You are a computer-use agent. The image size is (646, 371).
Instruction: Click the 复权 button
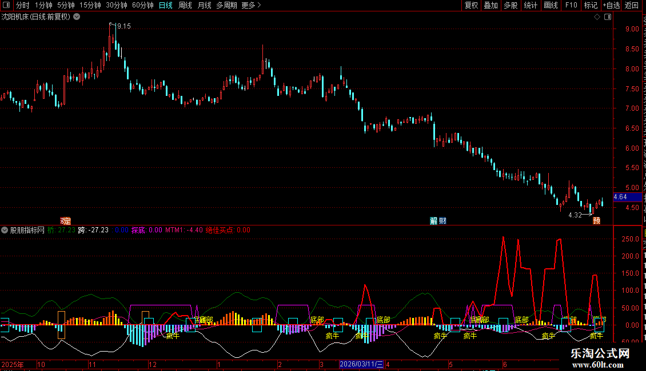tap(471, 5)
